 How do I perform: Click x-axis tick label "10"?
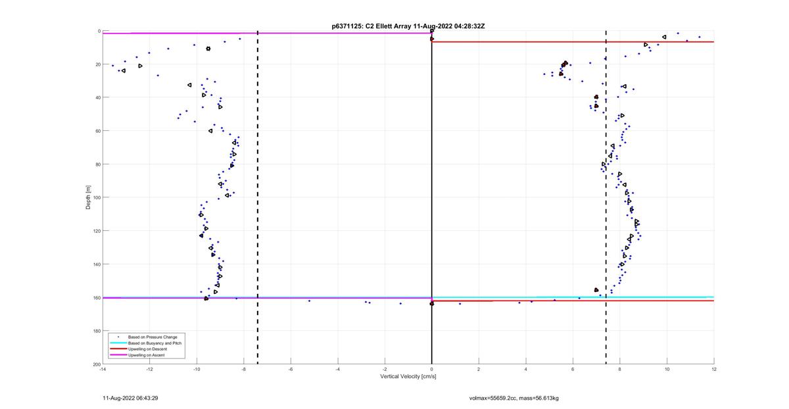coord(667,369)
